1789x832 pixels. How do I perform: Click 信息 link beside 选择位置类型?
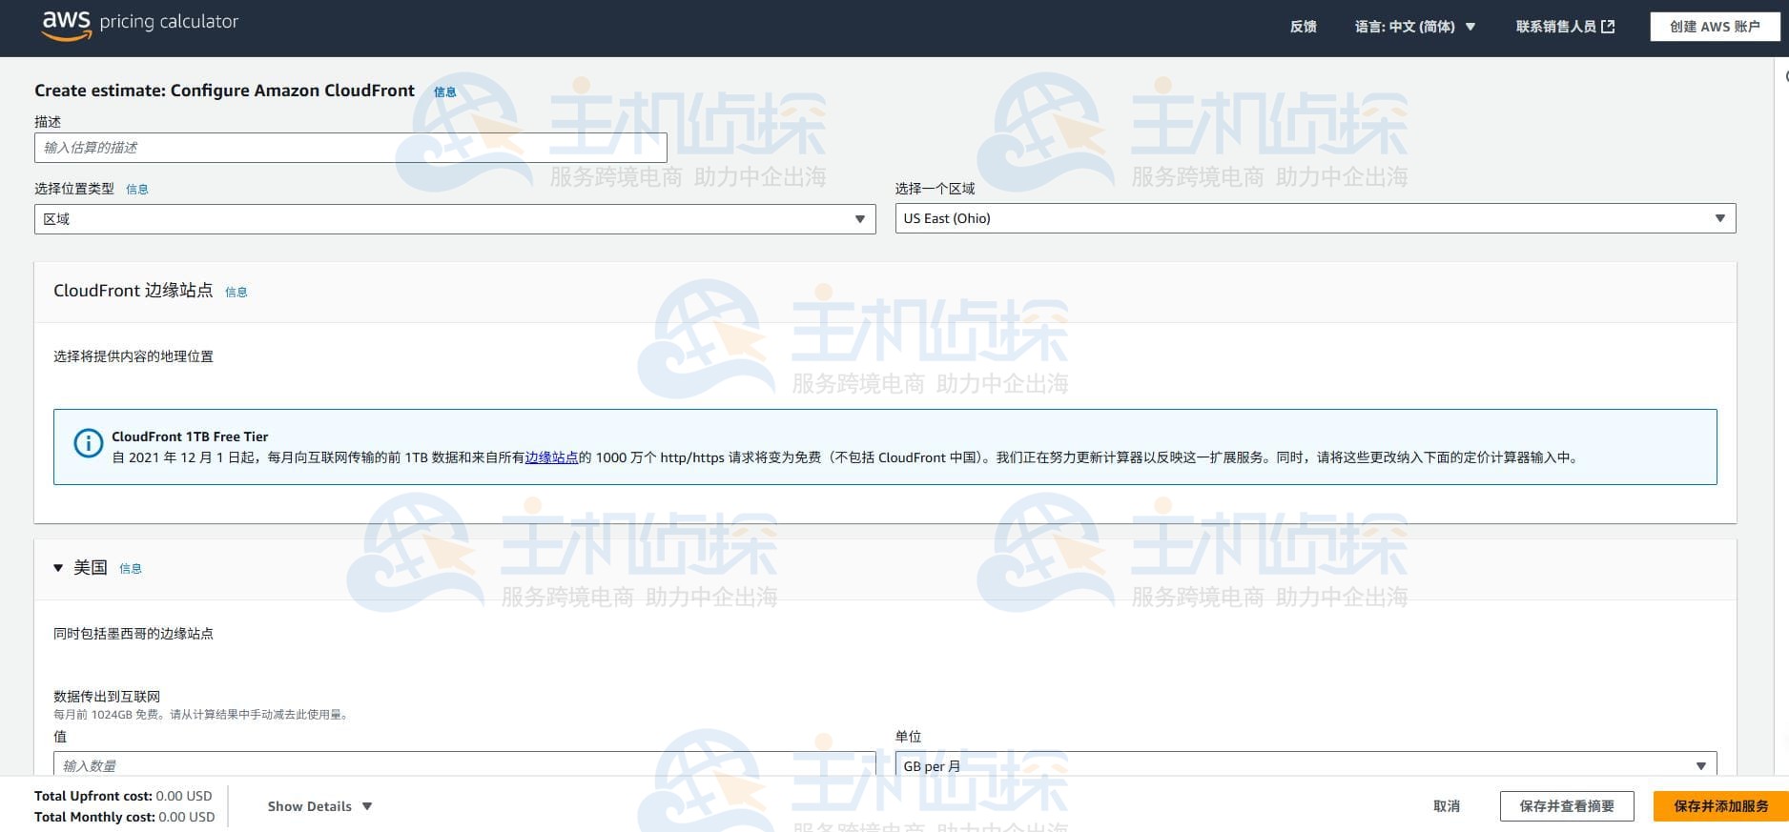(137, 190)
